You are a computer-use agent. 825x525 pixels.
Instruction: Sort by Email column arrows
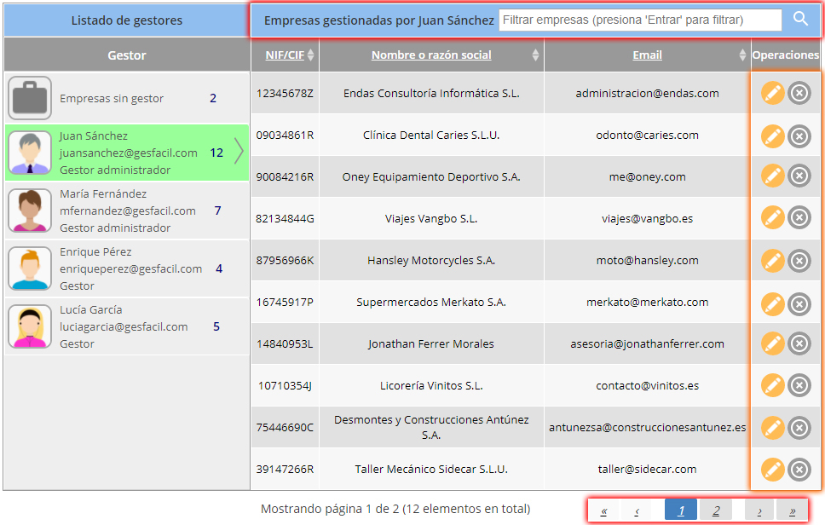[741, 55]
